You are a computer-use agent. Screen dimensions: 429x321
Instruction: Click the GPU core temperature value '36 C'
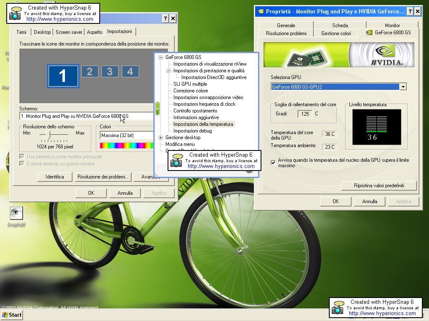(329, 134)
